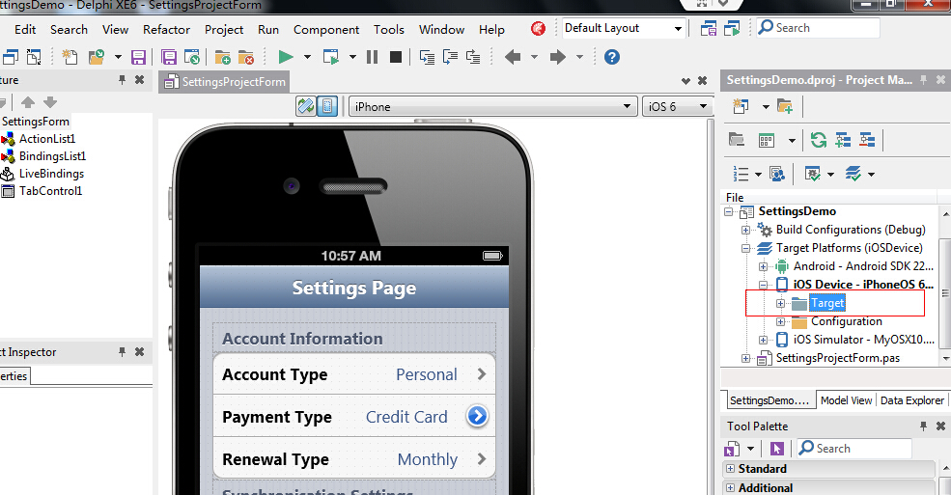951x495 pixels.
Task: Click the Run Until Return icon
Action: click(x=473, y=57)
